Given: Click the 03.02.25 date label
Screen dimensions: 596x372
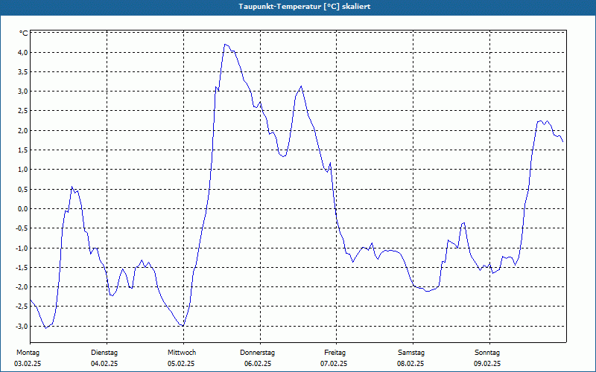Looking at the screenshot, I should [28, 364].
